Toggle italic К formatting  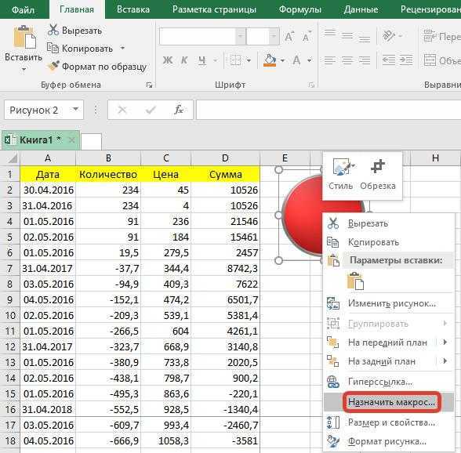[x=184, y=60]
